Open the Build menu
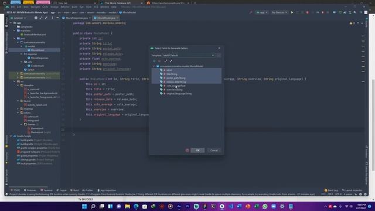This screenshot has width=375, height=211. (x=74, y=7)
